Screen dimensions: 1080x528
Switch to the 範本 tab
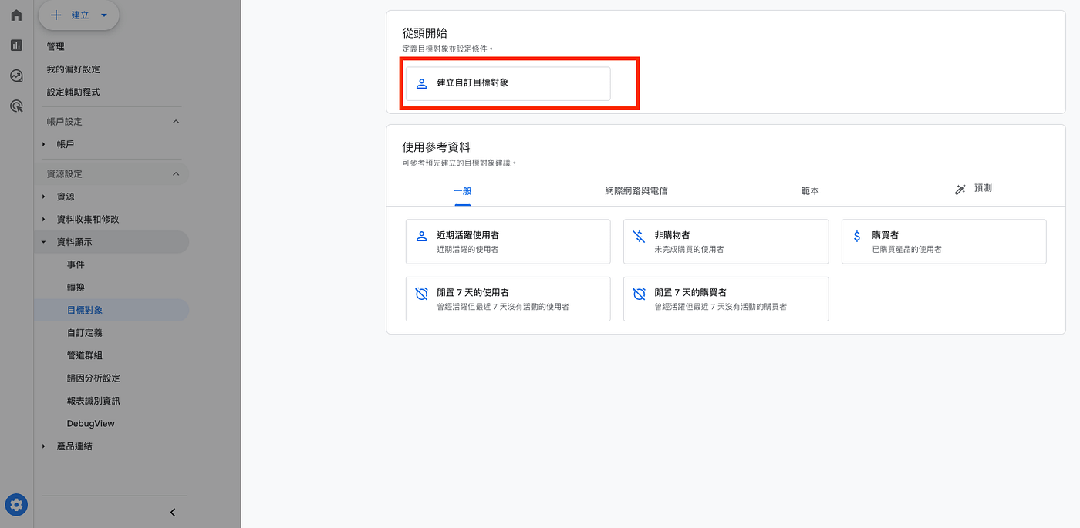810,190
